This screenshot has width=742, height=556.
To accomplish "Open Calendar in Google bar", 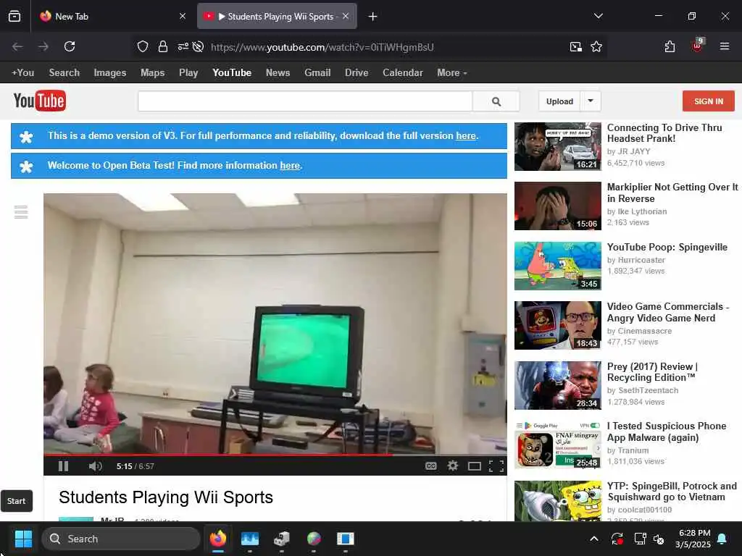I will point(403,73).
